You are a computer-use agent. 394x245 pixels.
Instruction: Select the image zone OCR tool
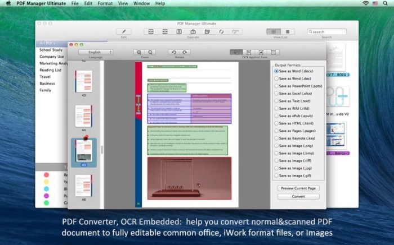[261, 52]
